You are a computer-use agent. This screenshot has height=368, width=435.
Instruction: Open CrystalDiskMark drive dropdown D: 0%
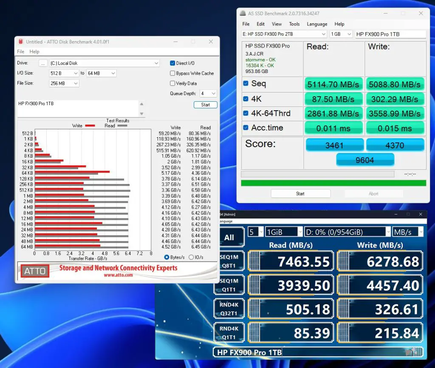tap(347, 232)
